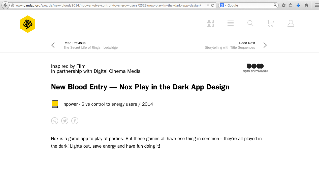Open the URL history dropdown arrow
This screenshot has width=319, height=169.
pos(208,5)
